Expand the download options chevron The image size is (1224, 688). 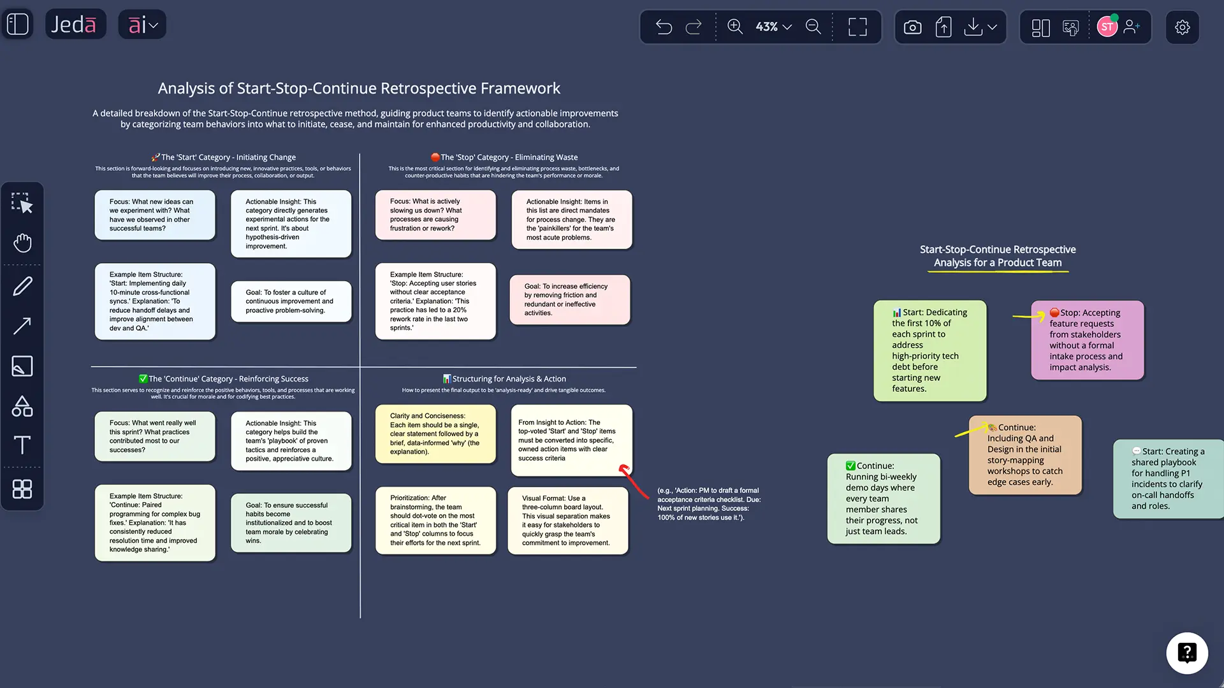point(993,27)
